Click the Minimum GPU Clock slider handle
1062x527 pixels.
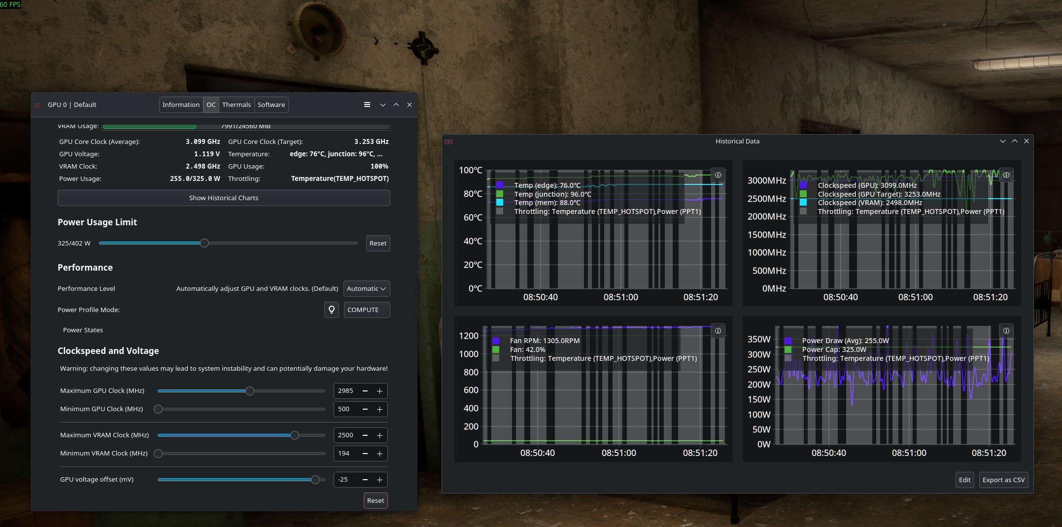click(x=158, y=409)
